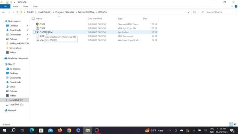Tick the checkbox beside OSPPREARM
Viewport: 238px width, 134px height.
pyautogui.click(x=34, y=32)
